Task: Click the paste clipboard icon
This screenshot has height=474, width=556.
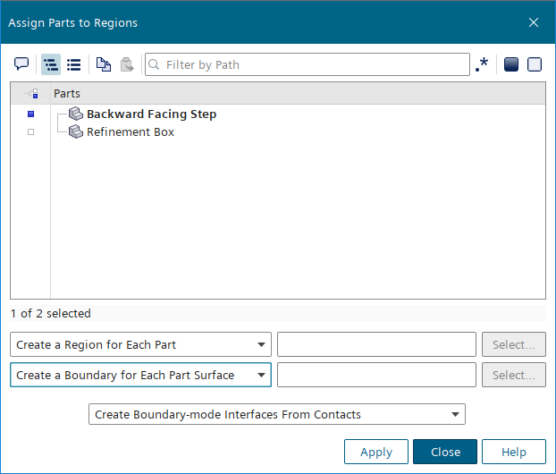Action: [127, 64]
